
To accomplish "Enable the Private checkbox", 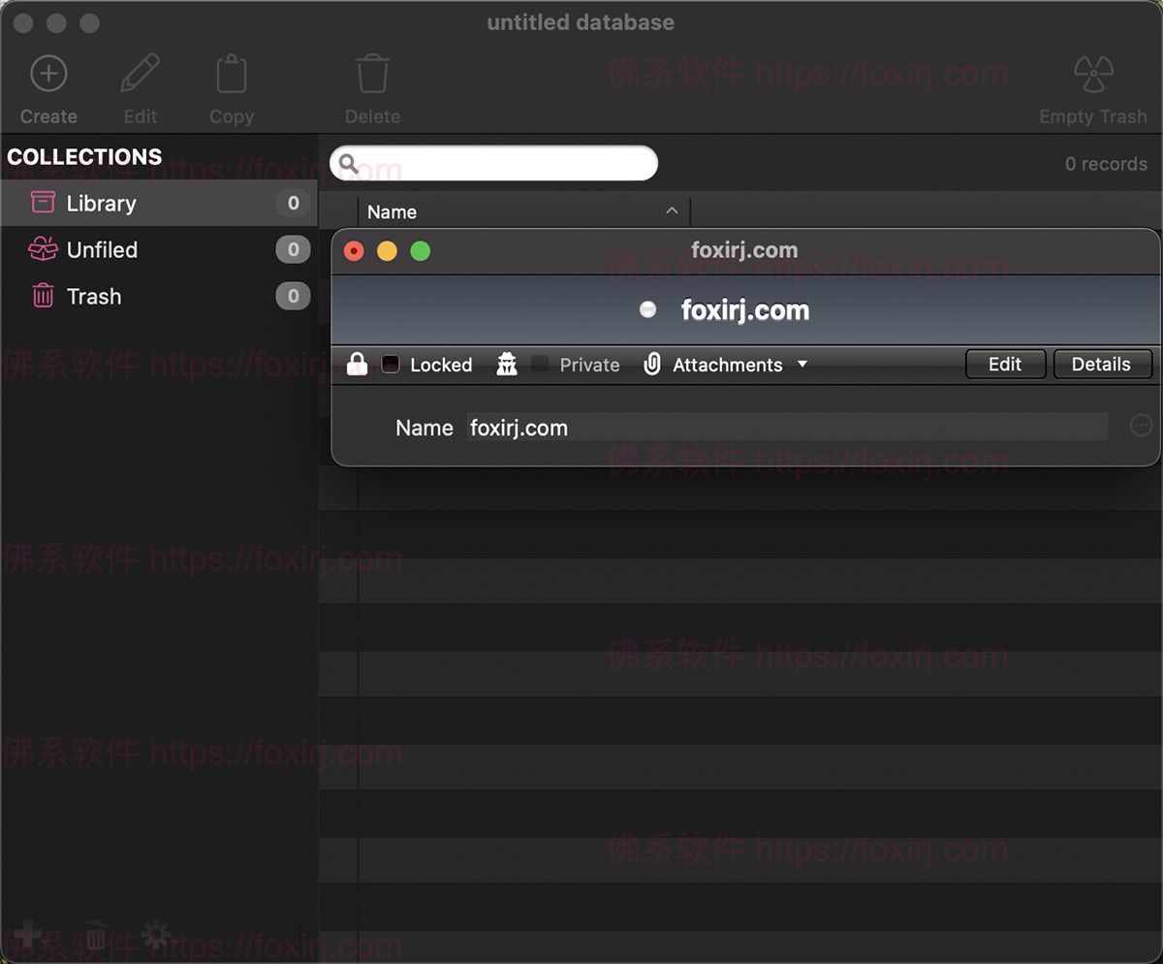I will [x=539, y=364].
